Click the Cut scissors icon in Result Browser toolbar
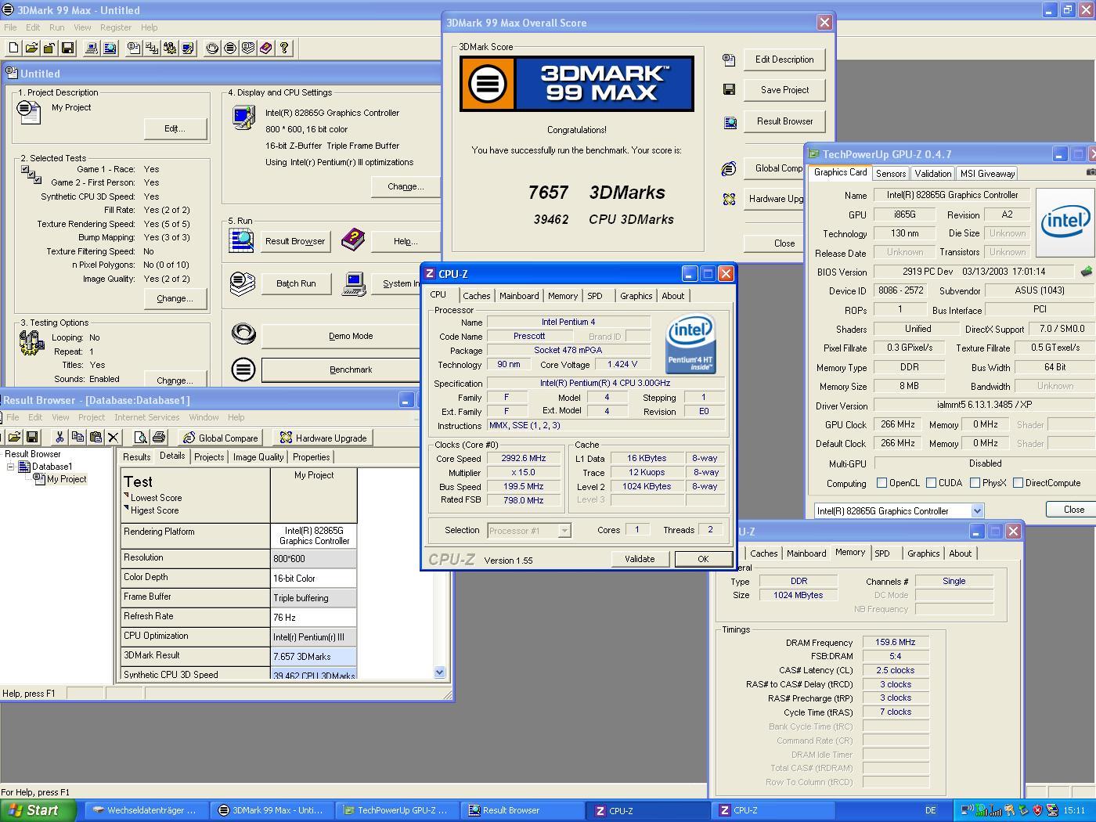Screen dimensions: 1096x822 click(59, 437)
